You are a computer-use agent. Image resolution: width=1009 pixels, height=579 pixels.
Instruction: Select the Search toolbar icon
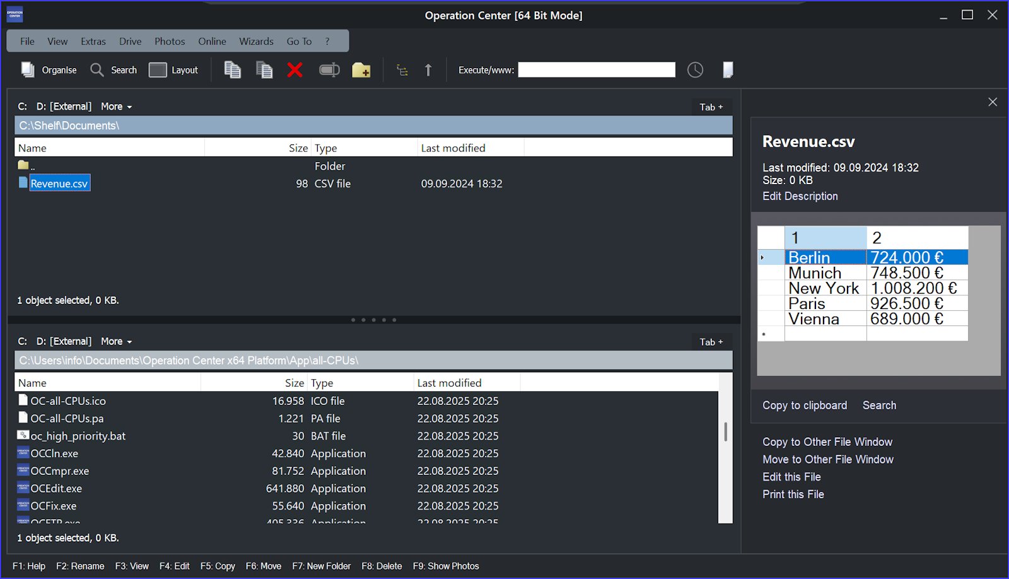point(114,70)
